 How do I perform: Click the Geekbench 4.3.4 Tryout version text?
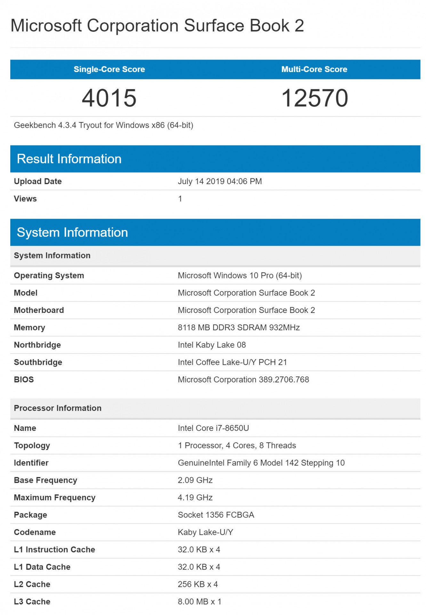103,125
